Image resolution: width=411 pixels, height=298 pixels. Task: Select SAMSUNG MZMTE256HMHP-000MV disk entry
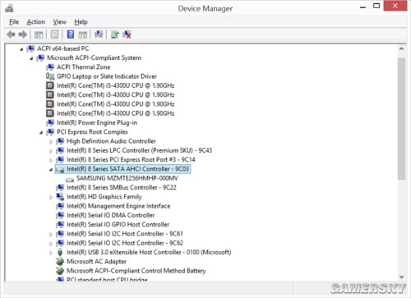pos(127,178)
